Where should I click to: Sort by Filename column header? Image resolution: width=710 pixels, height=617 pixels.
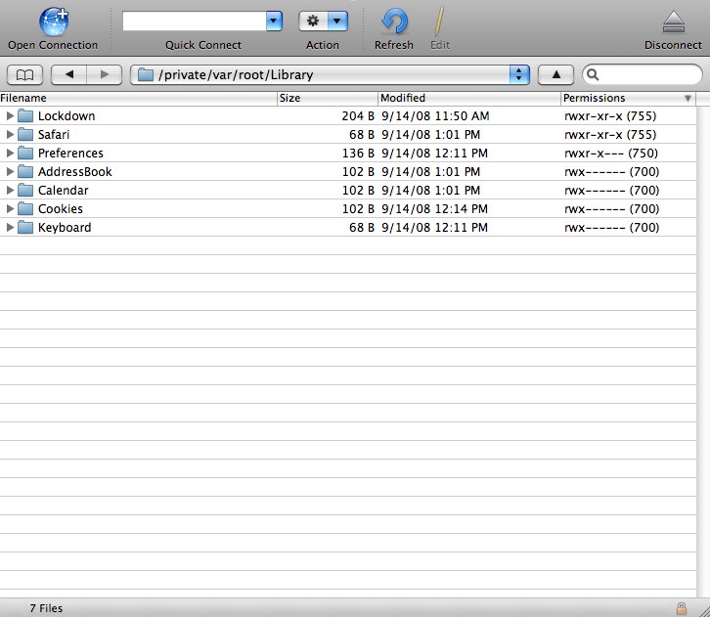[x=138, y=98]
